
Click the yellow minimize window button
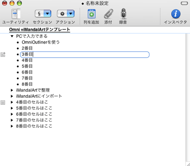(12, 3)
